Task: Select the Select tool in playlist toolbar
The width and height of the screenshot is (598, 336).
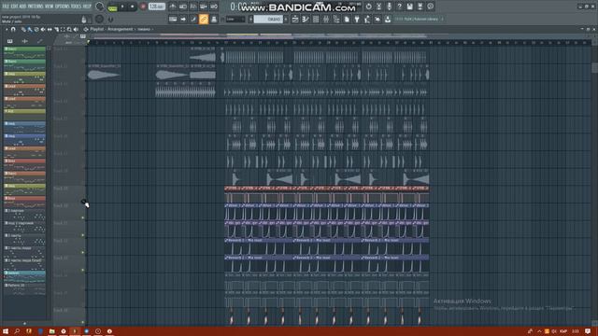Action: coord(63,29)
